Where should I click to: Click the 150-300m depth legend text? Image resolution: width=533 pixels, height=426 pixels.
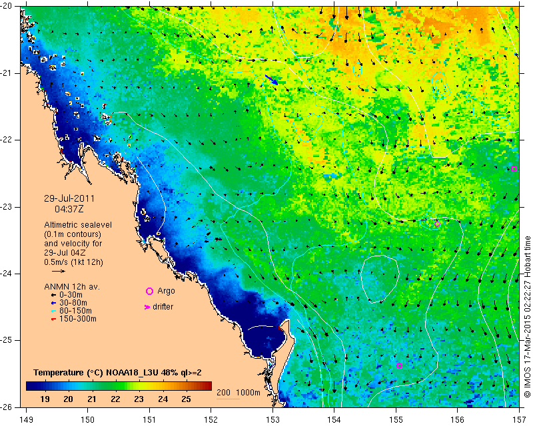coord(78,319)
